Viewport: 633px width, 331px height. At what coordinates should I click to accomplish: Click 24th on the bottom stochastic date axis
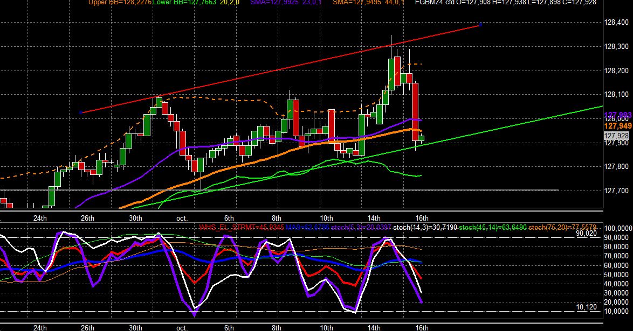point(40,328)
